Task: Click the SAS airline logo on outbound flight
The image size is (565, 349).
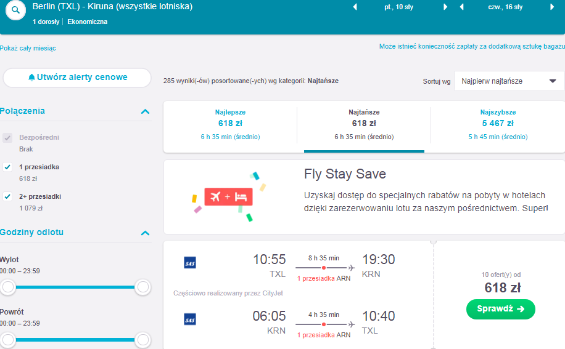Action: tap(190, 263)
